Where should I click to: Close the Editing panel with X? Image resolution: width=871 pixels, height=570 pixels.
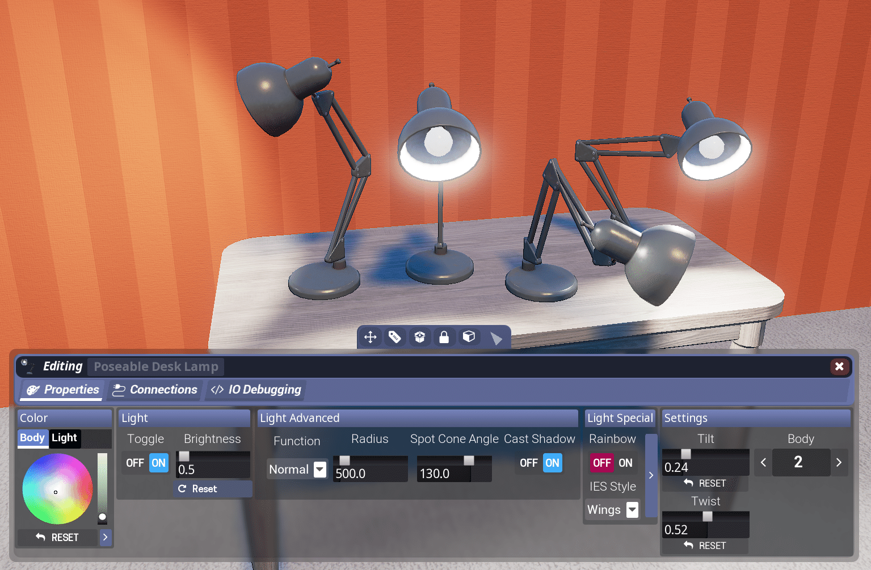(x=839, y=366)
